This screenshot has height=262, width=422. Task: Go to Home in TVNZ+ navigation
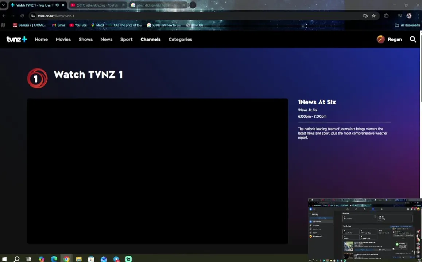click(41, 39)
